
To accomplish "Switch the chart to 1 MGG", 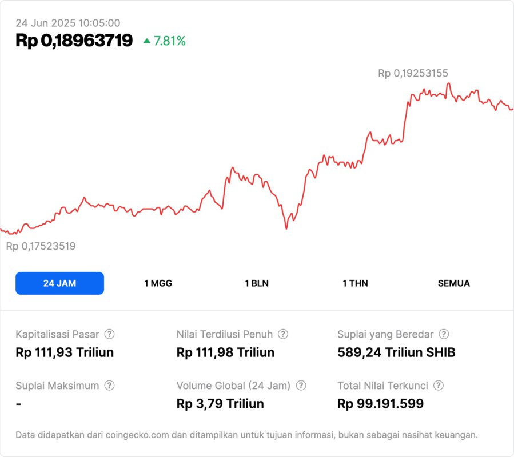I will click(x=158, y=283).
